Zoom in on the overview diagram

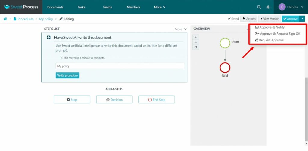pyautogui.click(x=196, y=37)
